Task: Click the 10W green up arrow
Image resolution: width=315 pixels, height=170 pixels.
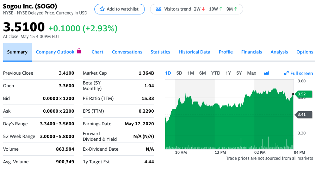Action: (221, 9)
